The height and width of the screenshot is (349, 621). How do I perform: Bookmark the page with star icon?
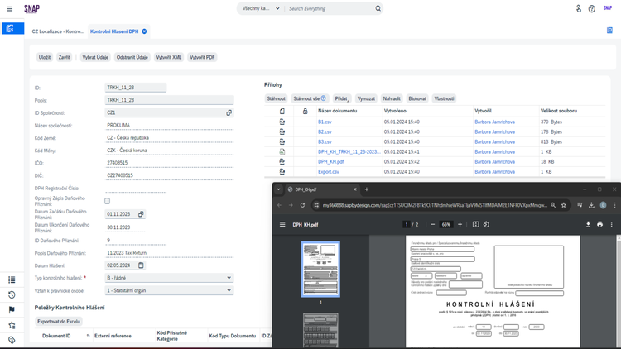pyautogui.click(x=564, y=205)
